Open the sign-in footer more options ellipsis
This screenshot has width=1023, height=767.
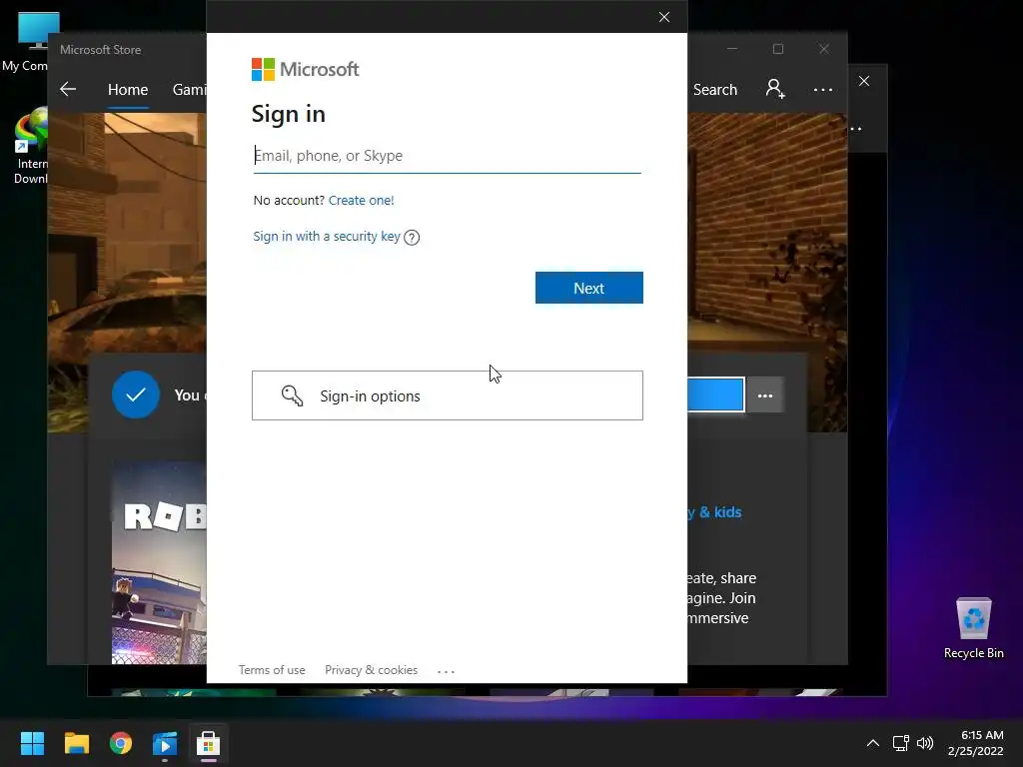446,671
